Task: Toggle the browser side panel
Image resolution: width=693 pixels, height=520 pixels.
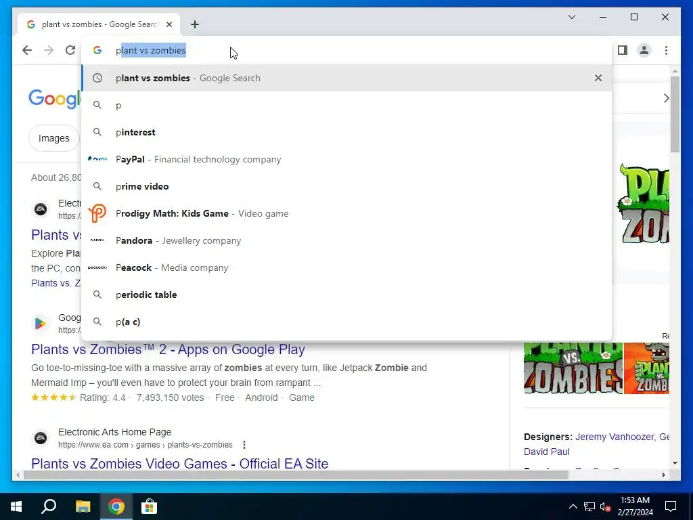Action: tap(623, 50)
